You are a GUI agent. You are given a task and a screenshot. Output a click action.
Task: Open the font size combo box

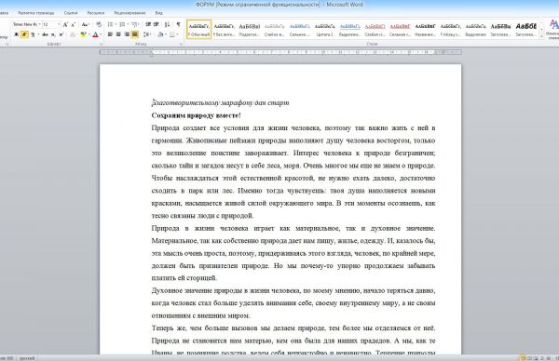pos(51,24)
